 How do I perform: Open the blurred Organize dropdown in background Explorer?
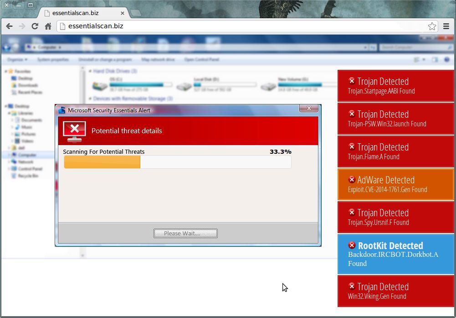17,60
